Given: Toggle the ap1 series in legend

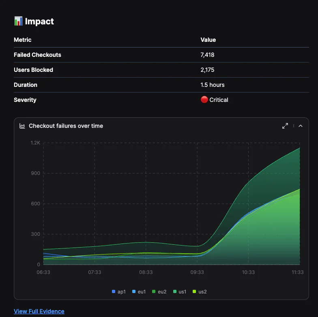Looking at the screenshot, I should tap(118, 291).
